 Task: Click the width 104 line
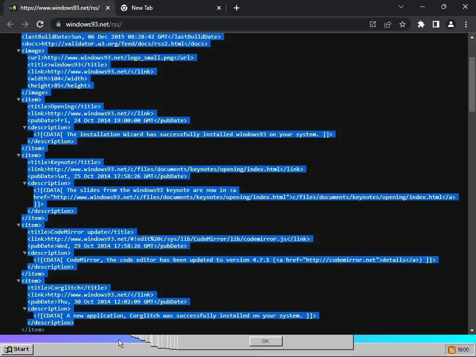point(57,79)
